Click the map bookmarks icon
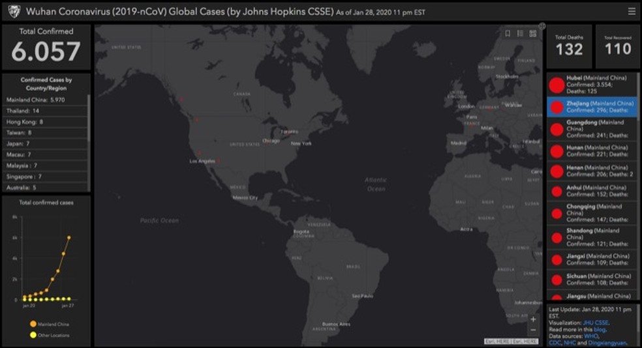This screenshot has width=642, height=348. pos(508,34)
